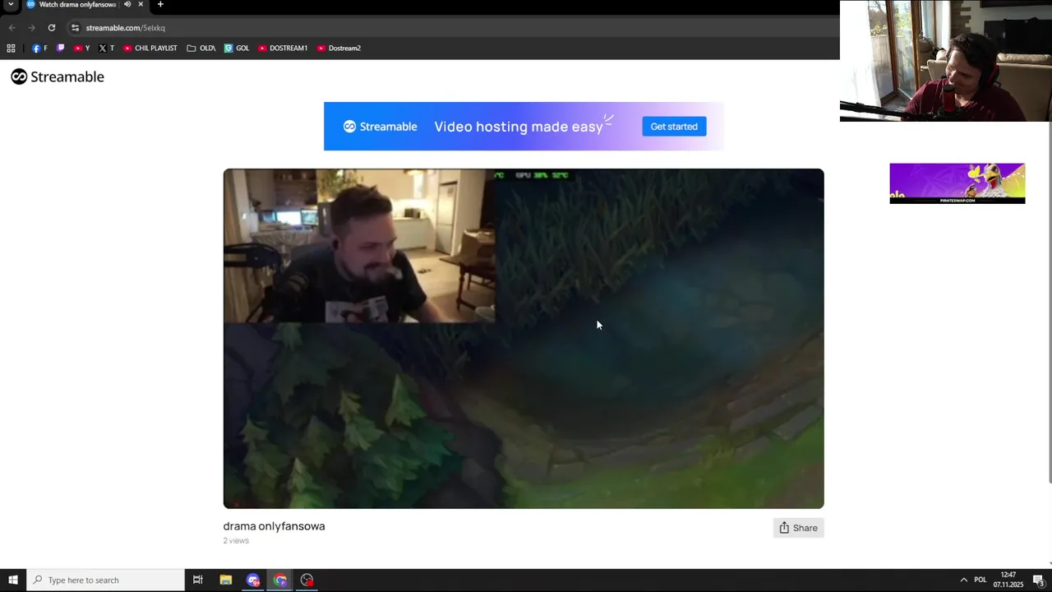Reload the current page
The image size is (1052, 592).
[x=52, y=28]
